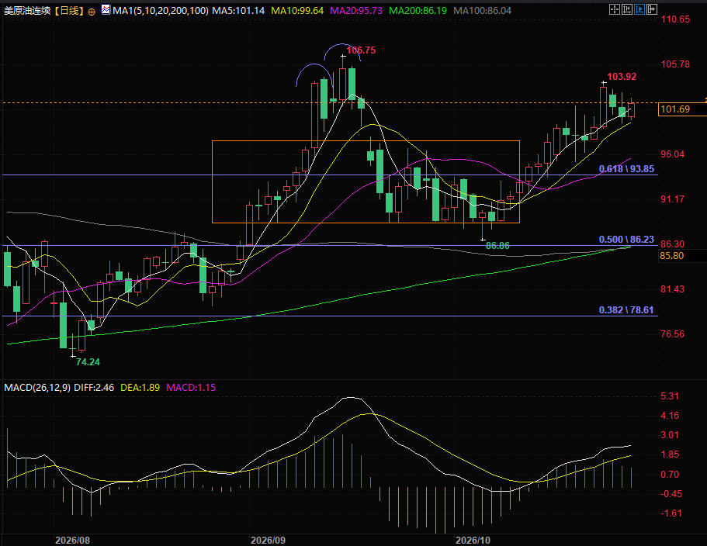Open MA1(5,10,20,200,100) indicator settings
Viewport: 707px width, 546px height.
click(x=161, y=10)
